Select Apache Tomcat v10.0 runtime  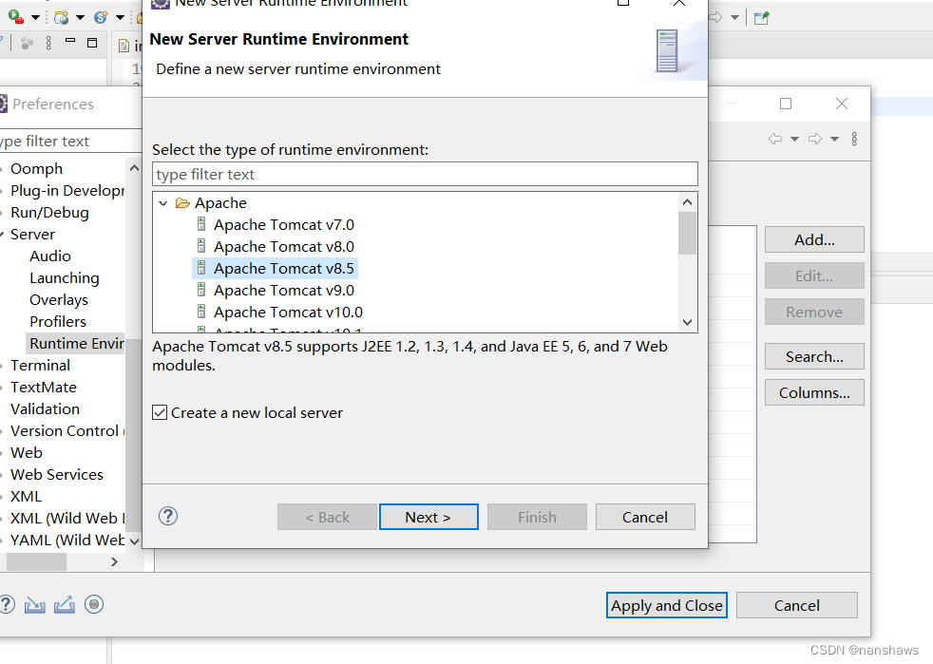point(288,313)
